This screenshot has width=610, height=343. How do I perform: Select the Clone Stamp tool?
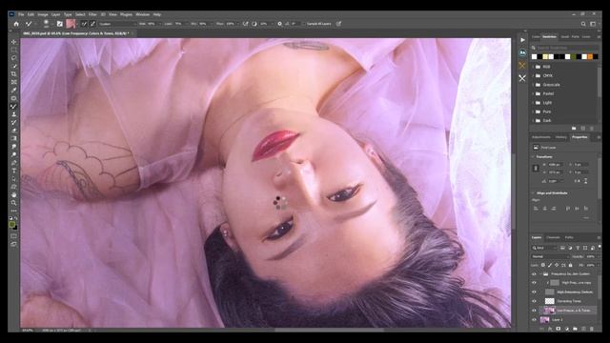pos(14,114)
